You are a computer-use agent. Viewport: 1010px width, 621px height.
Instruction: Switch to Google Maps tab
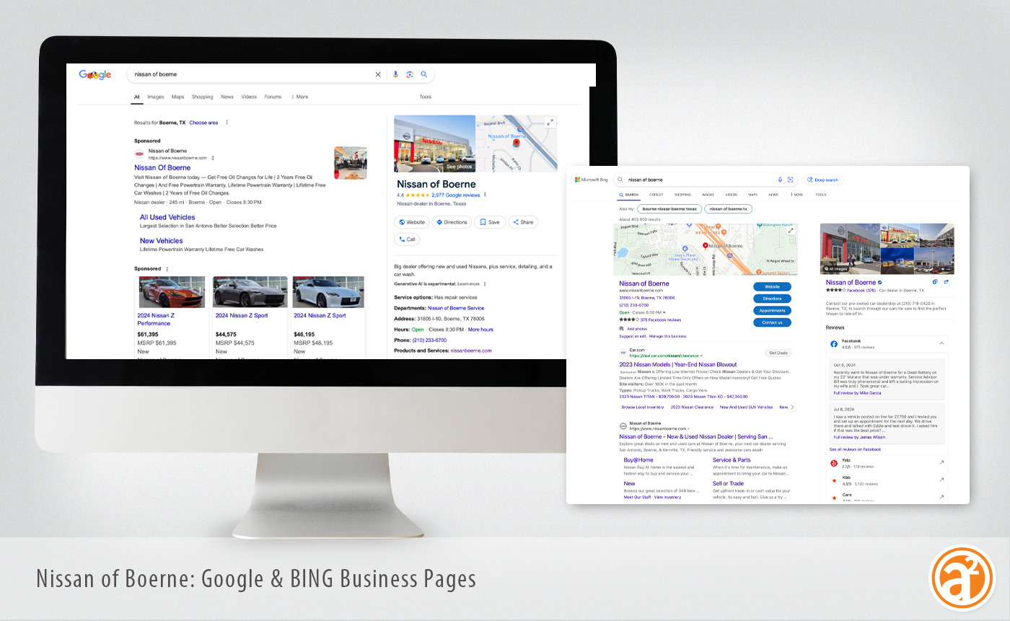tap(177, 97)
